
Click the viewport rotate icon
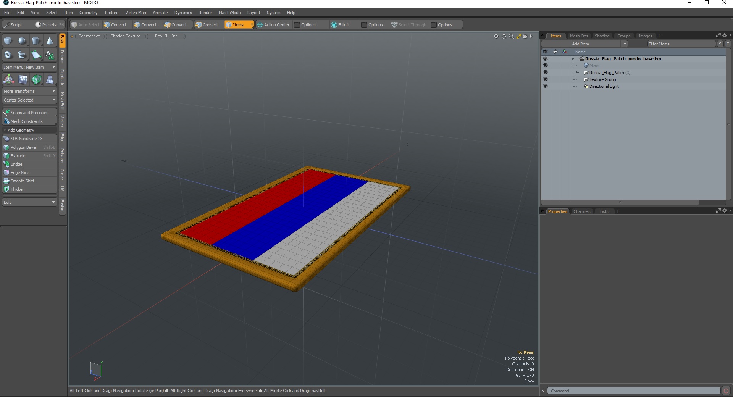click(x=504, y=36)
